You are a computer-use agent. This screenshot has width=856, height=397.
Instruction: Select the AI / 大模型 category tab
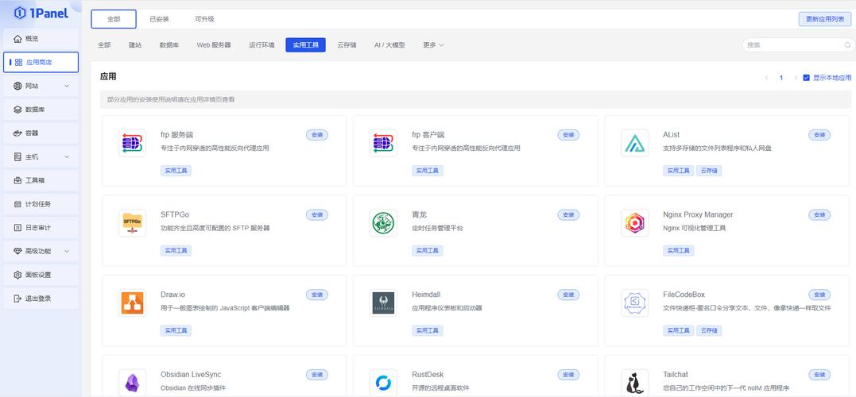point(389,45)
